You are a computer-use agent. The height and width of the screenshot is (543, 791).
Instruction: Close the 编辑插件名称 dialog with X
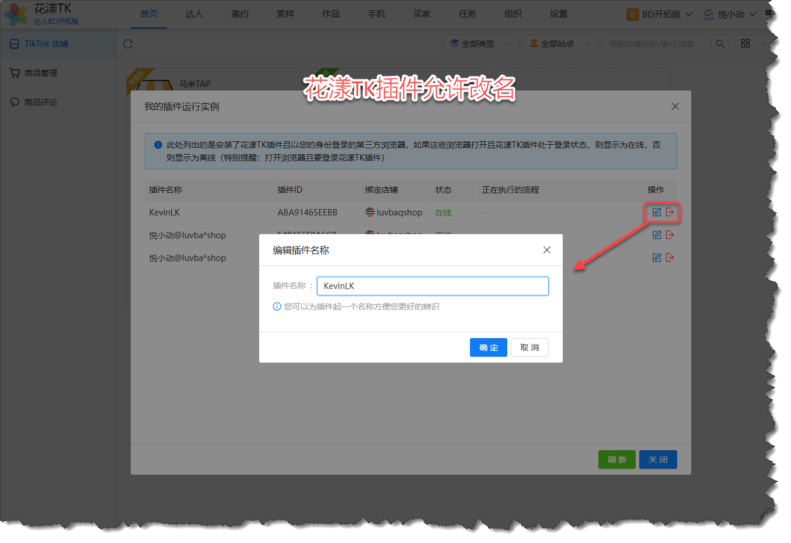[546, 250]
